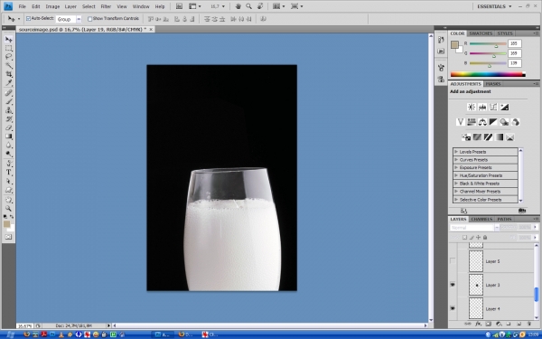Image resolution: width=542 pixels, height=339 pixels.
Task: Open the Image menu
Action: click(52, 6)
